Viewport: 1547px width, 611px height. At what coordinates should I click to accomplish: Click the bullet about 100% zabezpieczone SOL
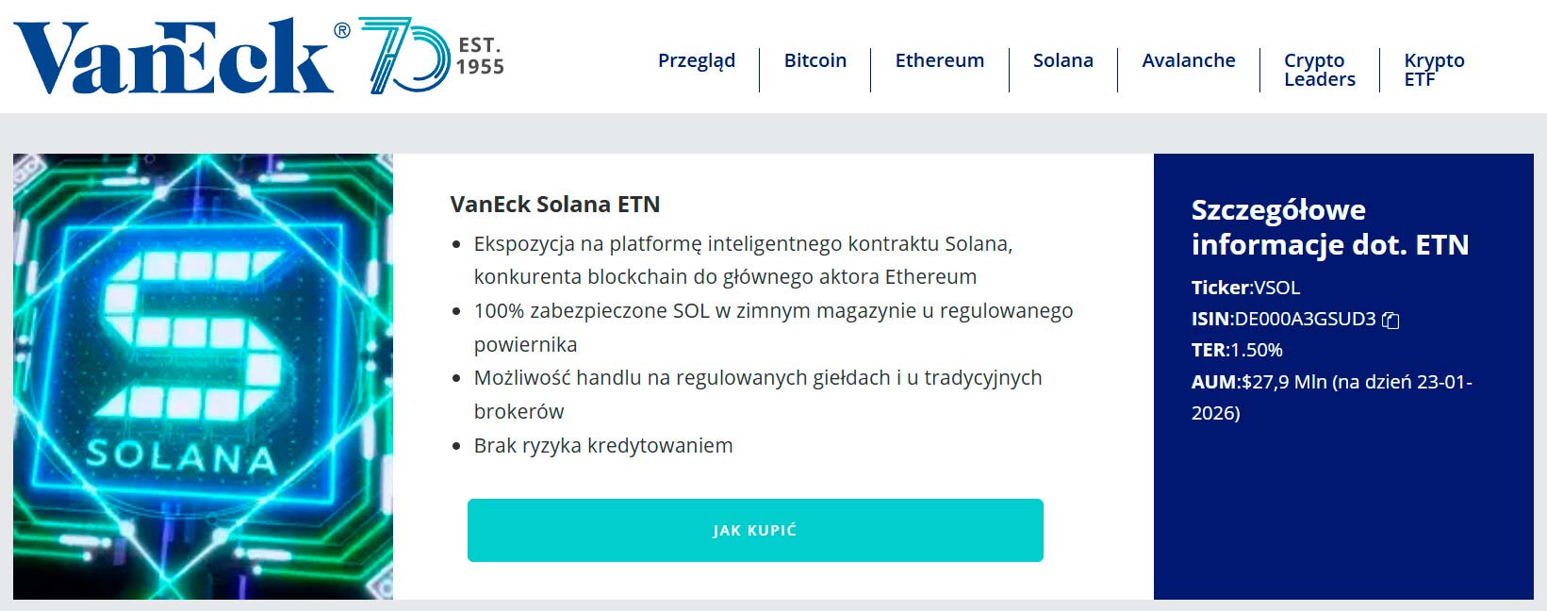(773, 311)
